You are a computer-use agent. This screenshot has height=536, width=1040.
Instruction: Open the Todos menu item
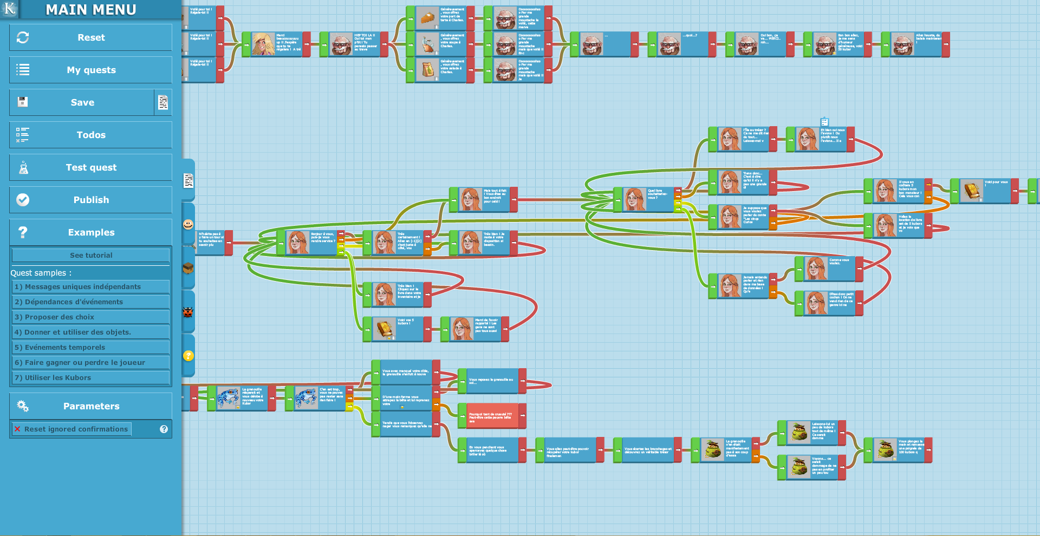click(x=91, y=135)
